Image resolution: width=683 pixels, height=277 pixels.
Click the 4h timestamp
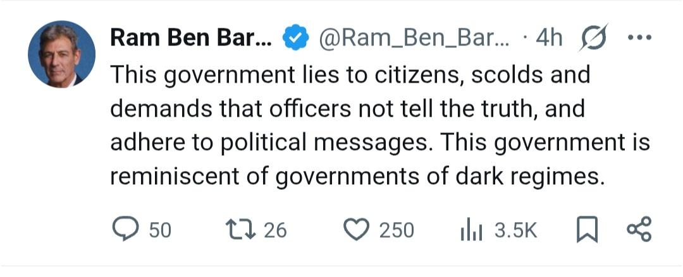548,38
